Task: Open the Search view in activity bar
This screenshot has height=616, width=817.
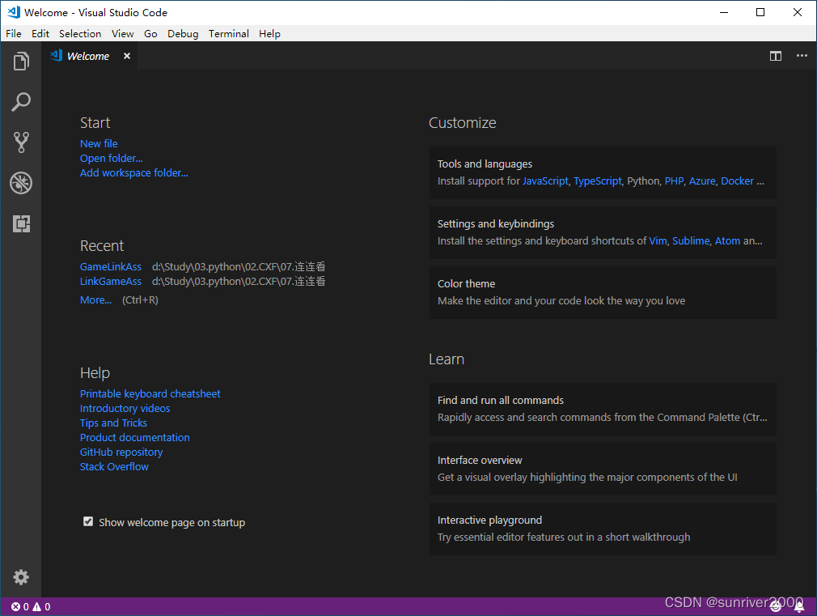Action: (x=21, y=102)
